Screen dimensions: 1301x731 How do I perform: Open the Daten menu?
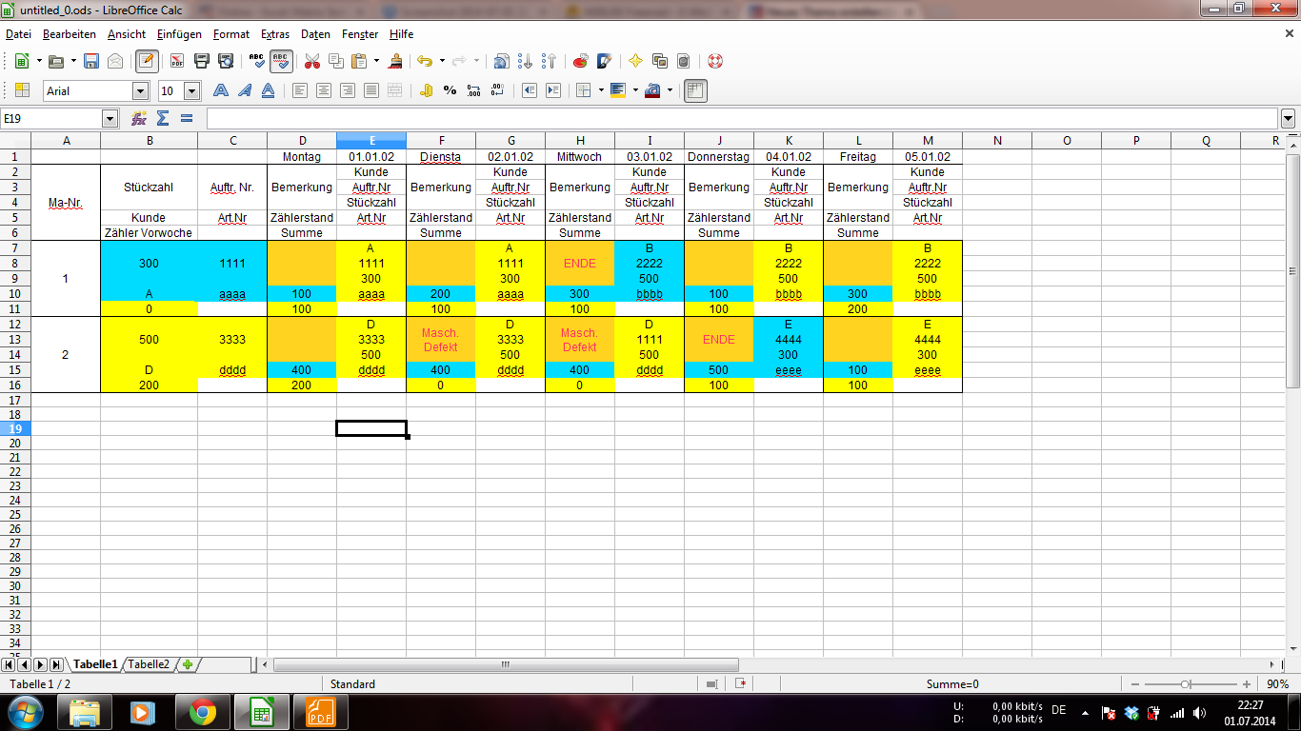click(x=315, y=34)
